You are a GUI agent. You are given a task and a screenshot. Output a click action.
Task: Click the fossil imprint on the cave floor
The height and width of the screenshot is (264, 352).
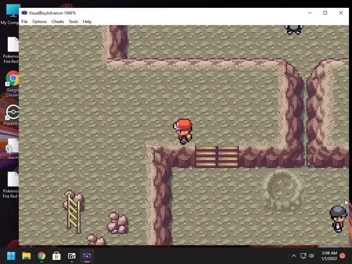click(283, 190)
